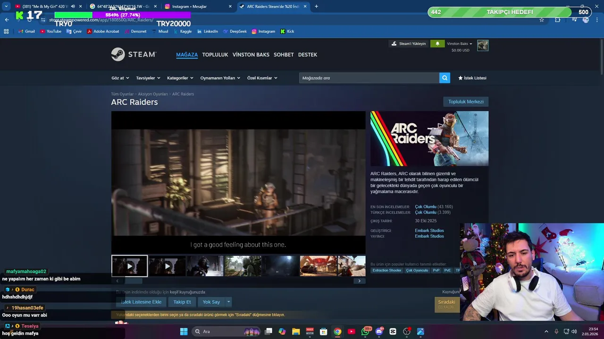604x339 pixels.
Task: Expand the Yok Say dropdown arrow
Action: pos(228,302)
